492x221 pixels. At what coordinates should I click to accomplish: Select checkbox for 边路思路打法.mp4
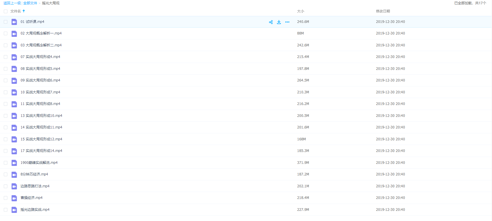click(6, 186)
